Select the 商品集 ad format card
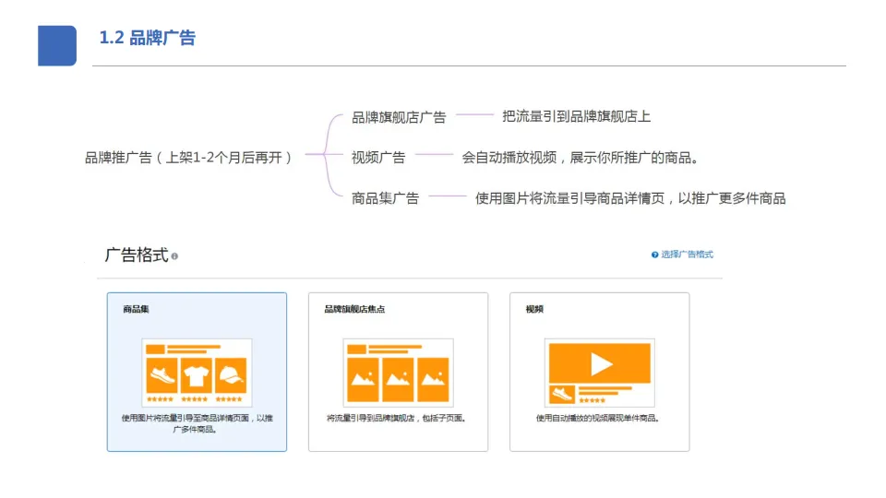The height and width of the screenshot is (498, 886). pos(197,372)
